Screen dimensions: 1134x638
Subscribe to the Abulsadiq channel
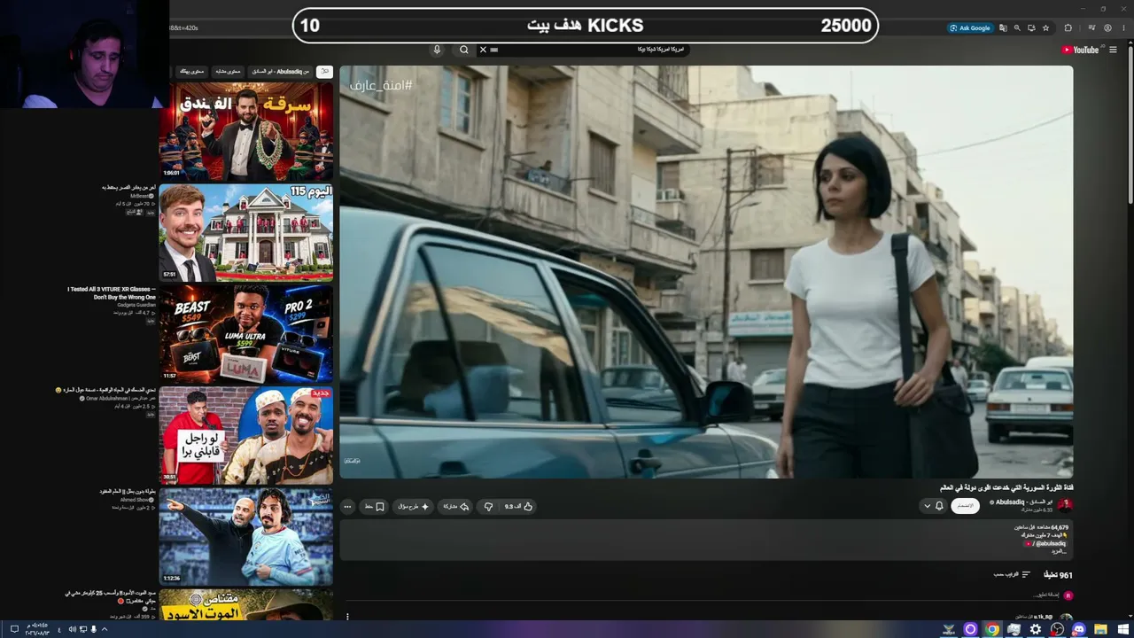[965, 506]
